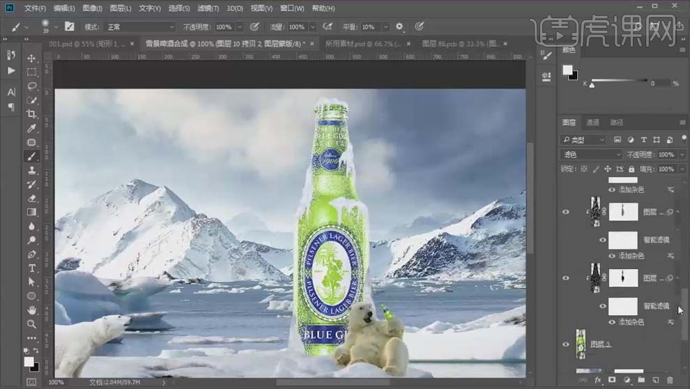Open brush smoothing options gear
Viewport: 690px width, 389px height.
point(399,26)
